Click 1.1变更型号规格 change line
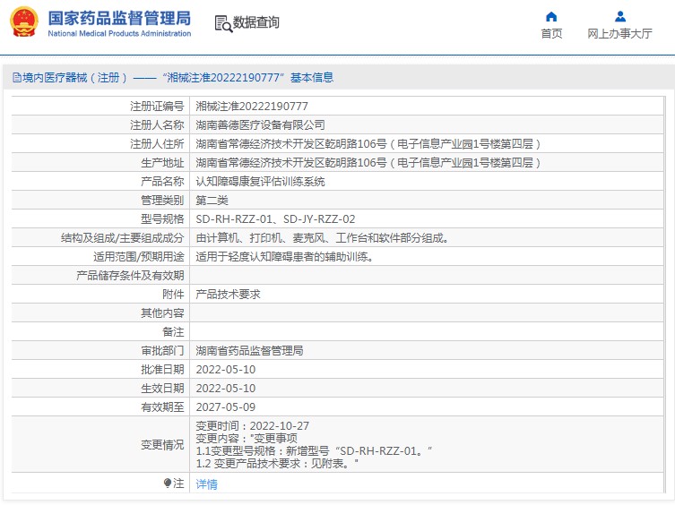The height and width of the screenshot is (505, 675). 314,450
